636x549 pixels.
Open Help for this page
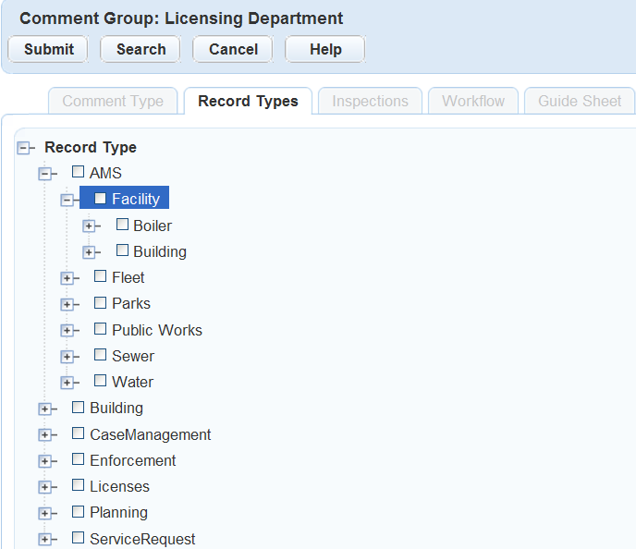[x=324, y=50]
